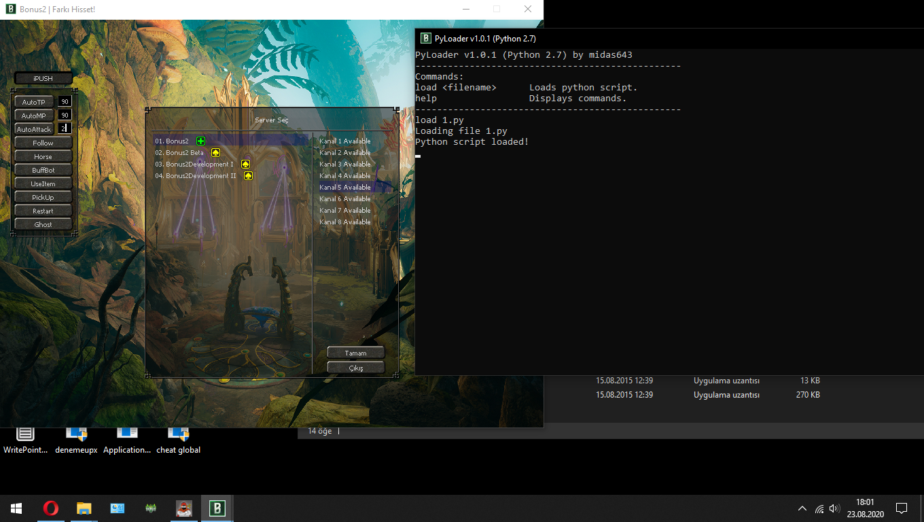Click the network Wi-Fi tray icon

(x=819, y=508)
